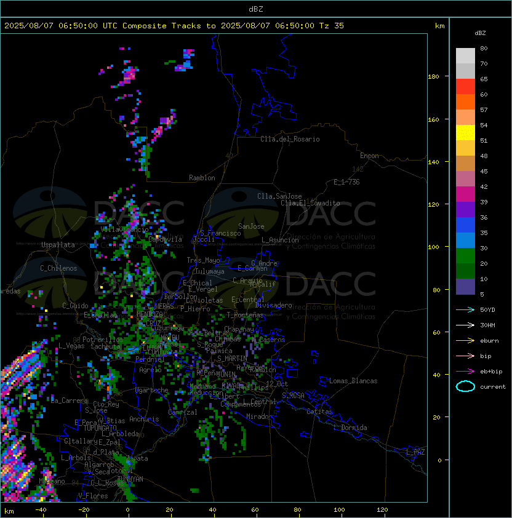
Task: Click the yellow eburn arrow in legend
Action: (465, 341)
